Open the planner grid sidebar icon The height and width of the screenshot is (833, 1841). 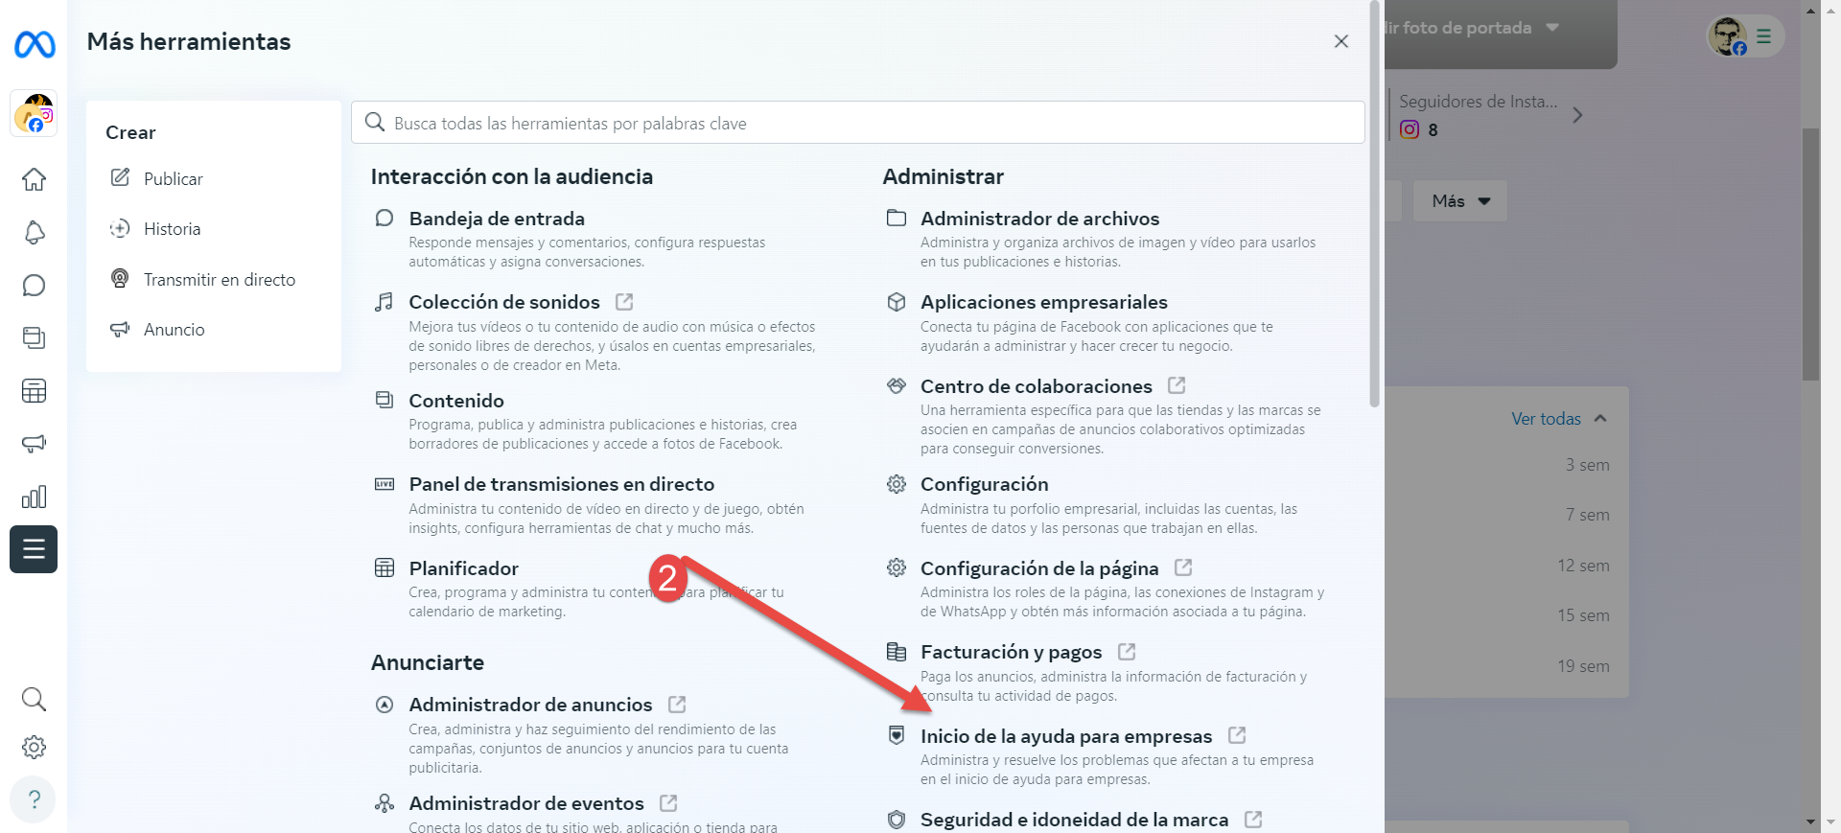(34, 391)
